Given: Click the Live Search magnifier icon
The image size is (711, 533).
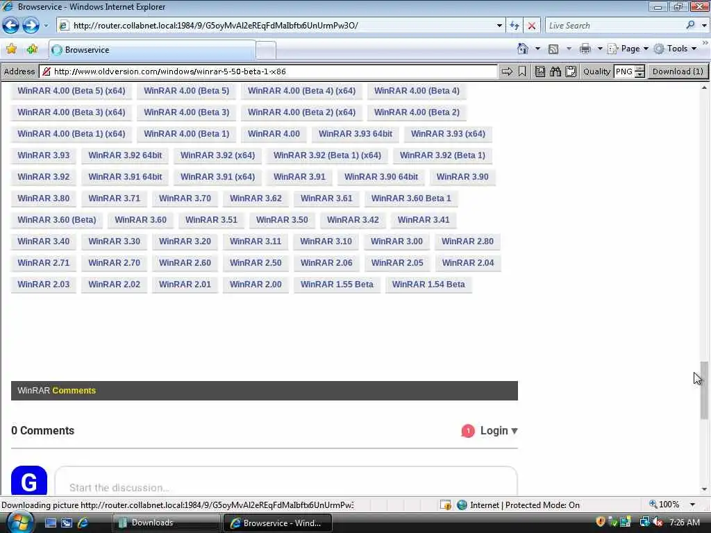Looking at the screenshot, I should tap(690, 25).
